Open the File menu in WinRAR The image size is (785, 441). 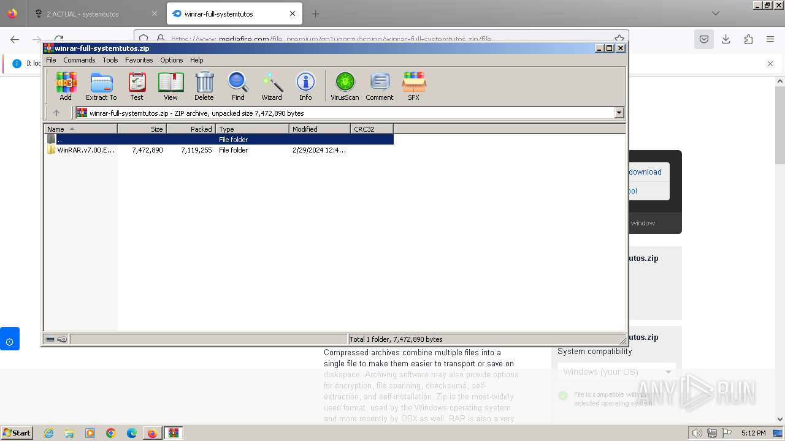click(x=51, y=60)
